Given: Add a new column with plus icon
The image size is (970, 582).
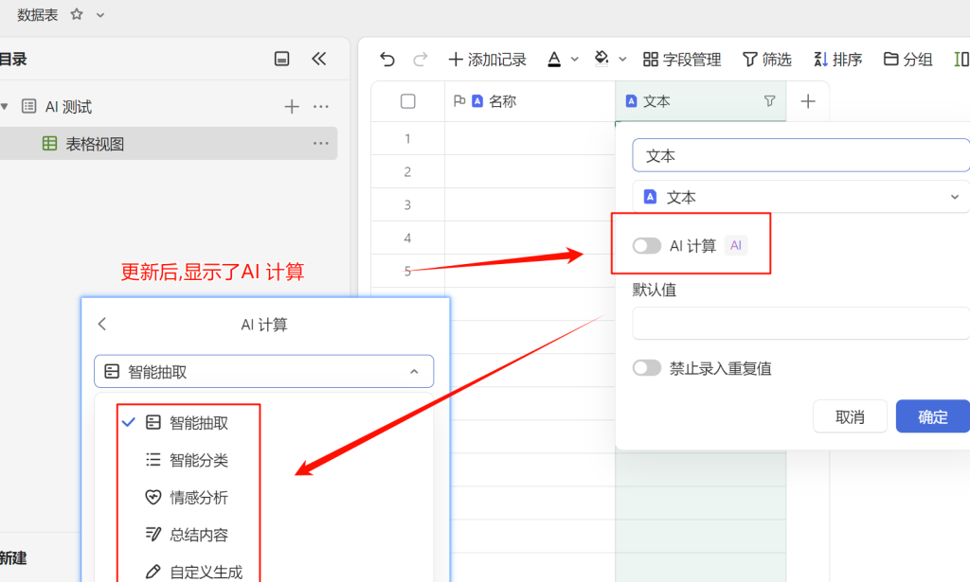Looking at the screenshot, I should [x=808, y=101].
